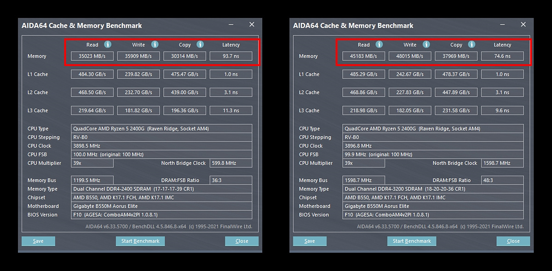Select memory write value 48015 MB/s
This screenshot has height=271, width=552.
(x=410, y=56)
